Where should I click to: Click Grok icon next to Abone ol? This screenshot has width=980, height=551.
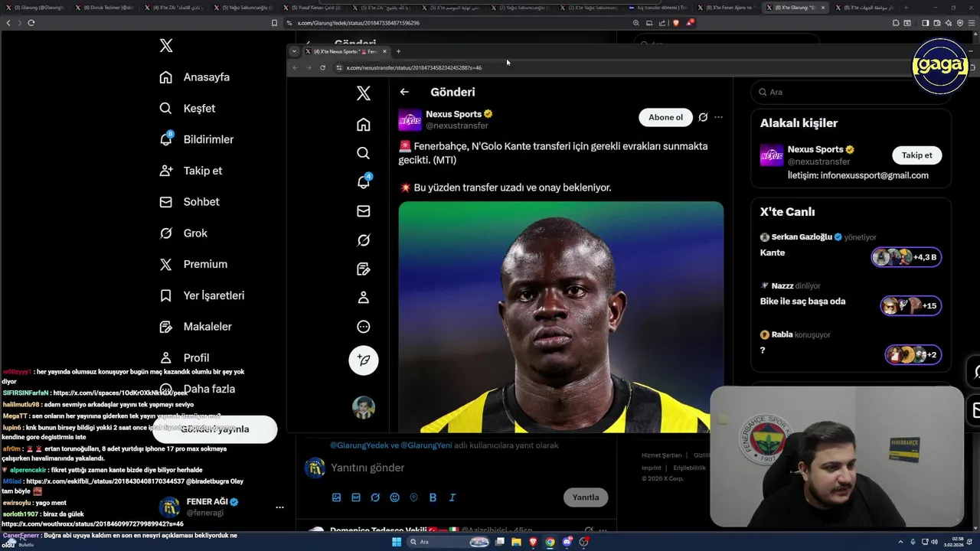pos(703,117)
